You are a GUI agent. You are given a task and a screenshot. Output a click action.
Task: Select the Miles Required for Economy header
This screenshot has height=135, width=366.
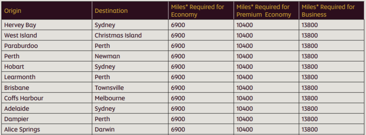[x=201, y=11]
